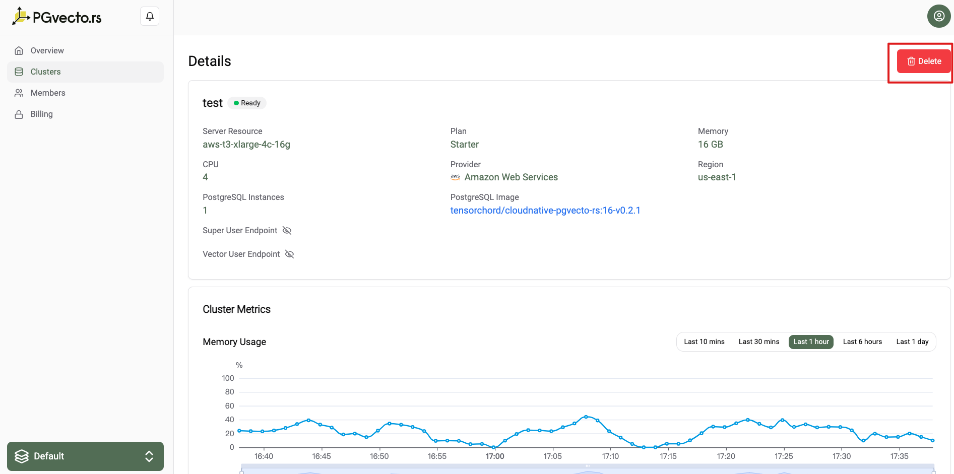
Task: Click the us-east-1 region value
Action: click(717, 177)
